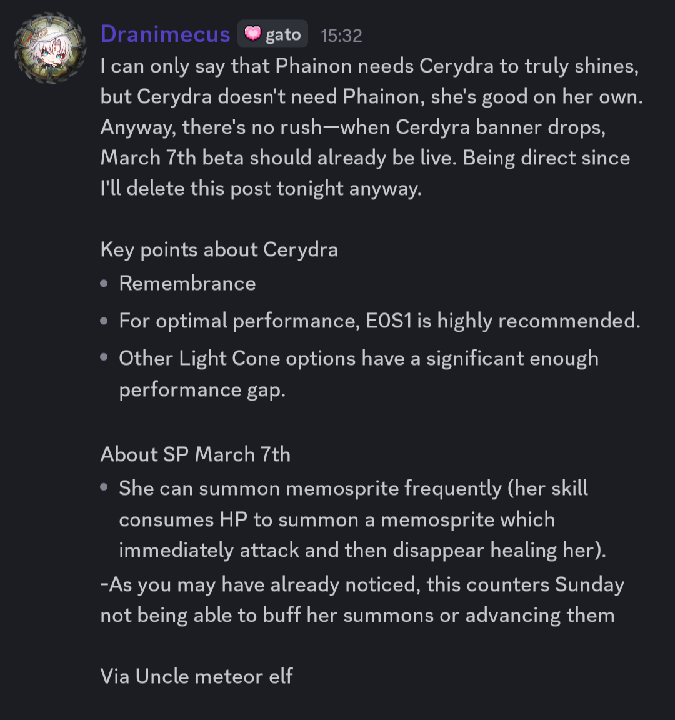Open the Dranimecus username profile
This screenshot has width=675, height=720.
(x=165, y=34)
